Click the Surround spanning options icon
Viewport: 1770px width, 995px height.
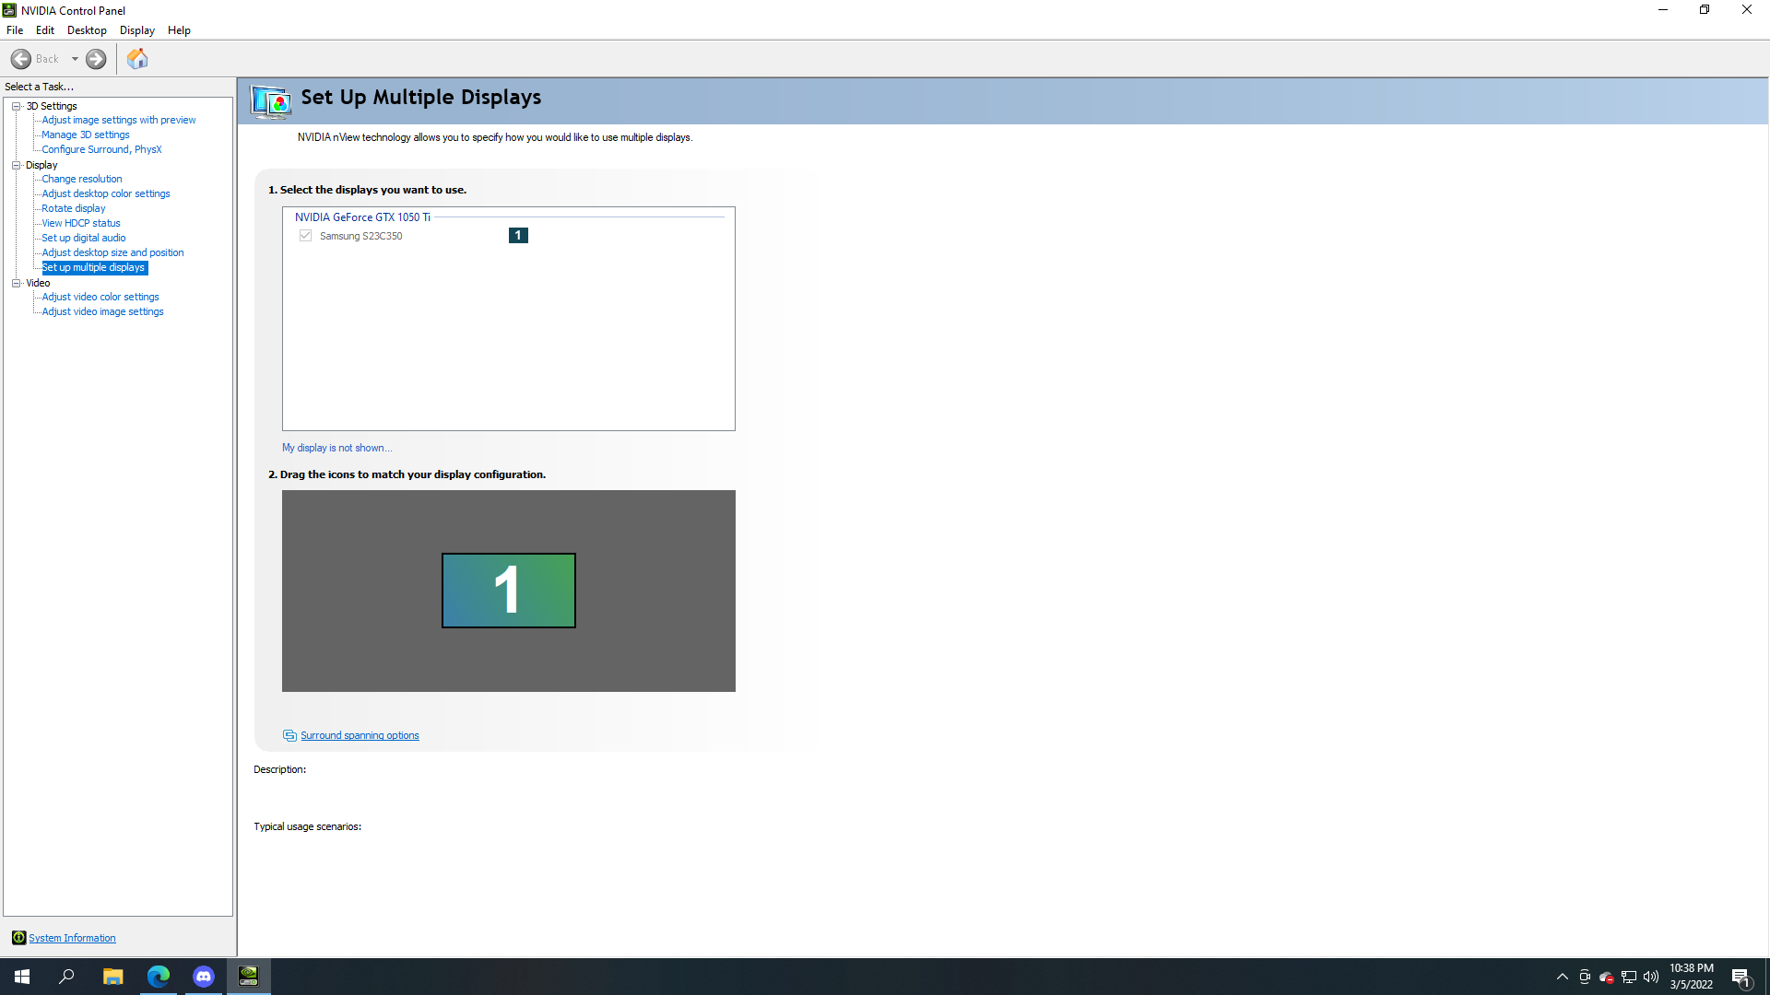point(289,735)
